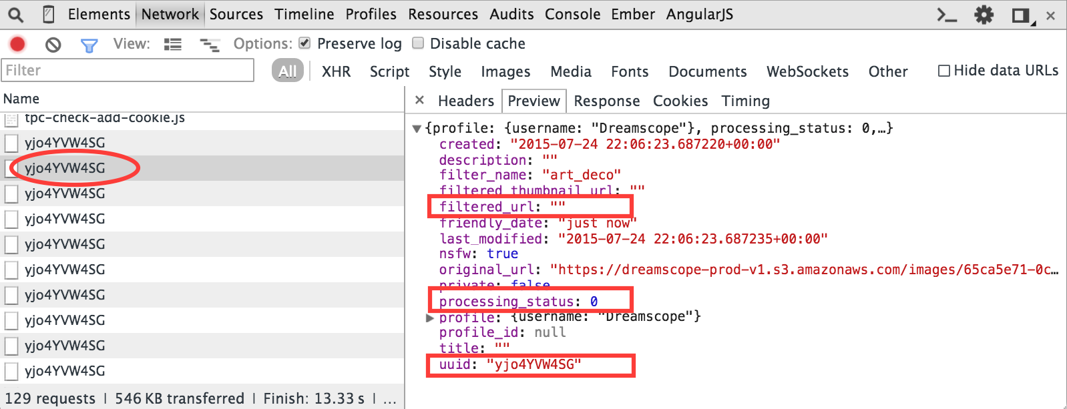
Task: Toggle the blue filter funnel icon
Action: (x=89, y=45)
